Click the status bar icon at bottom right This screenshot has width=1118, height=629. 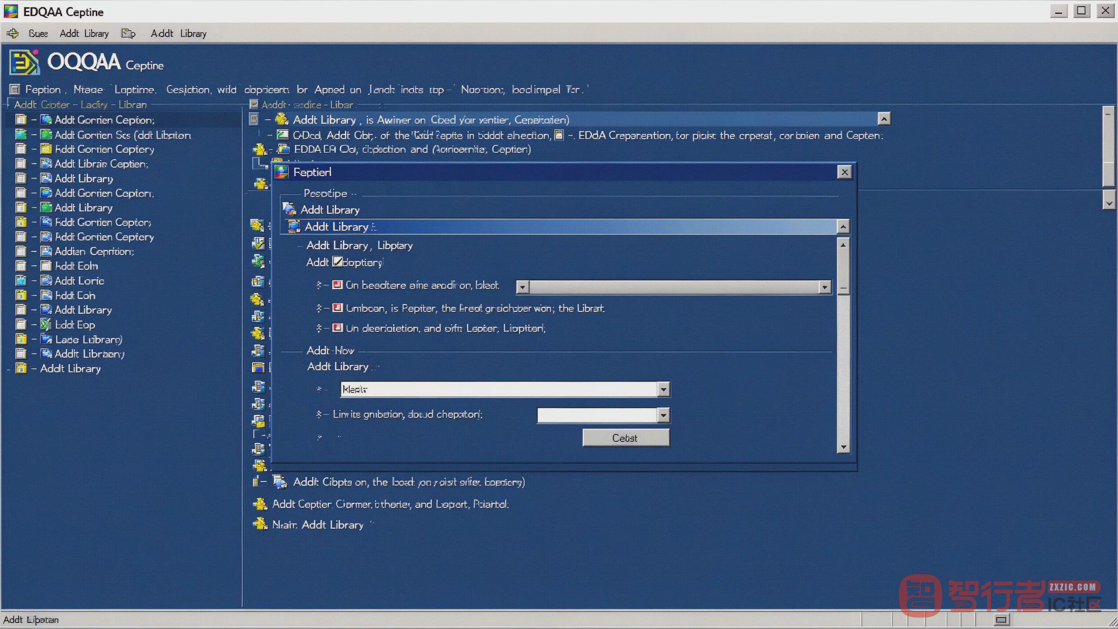(x=1001, y=620)
